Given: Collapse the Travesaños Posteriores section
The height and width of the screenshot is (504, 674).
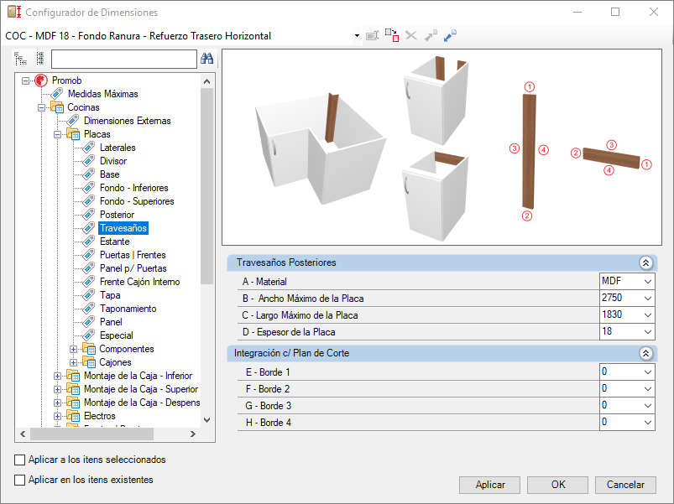Looking at the screenshot, I should (x=645, y=262).
